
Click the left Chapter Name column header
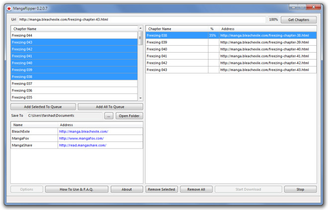tap(74, 29)
